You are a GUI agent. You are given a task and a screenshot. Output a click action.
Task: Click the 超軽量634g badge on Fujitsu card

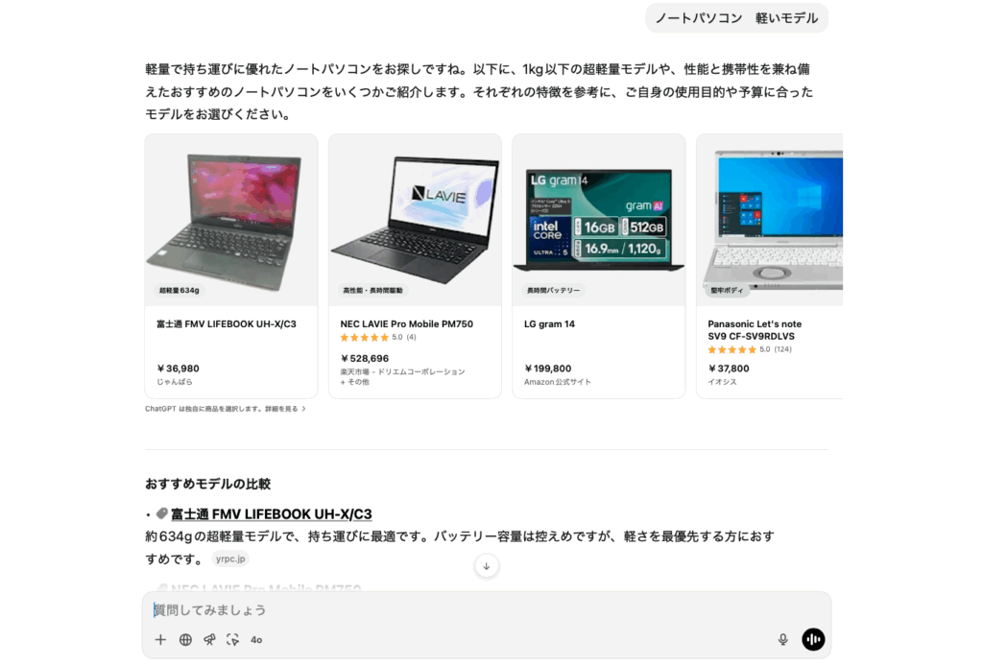pos(180,290)
